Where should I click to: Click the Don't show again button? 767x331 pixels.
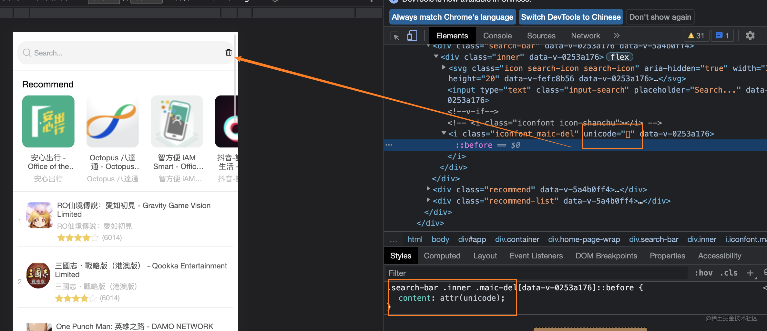click(x=660, y=17)
